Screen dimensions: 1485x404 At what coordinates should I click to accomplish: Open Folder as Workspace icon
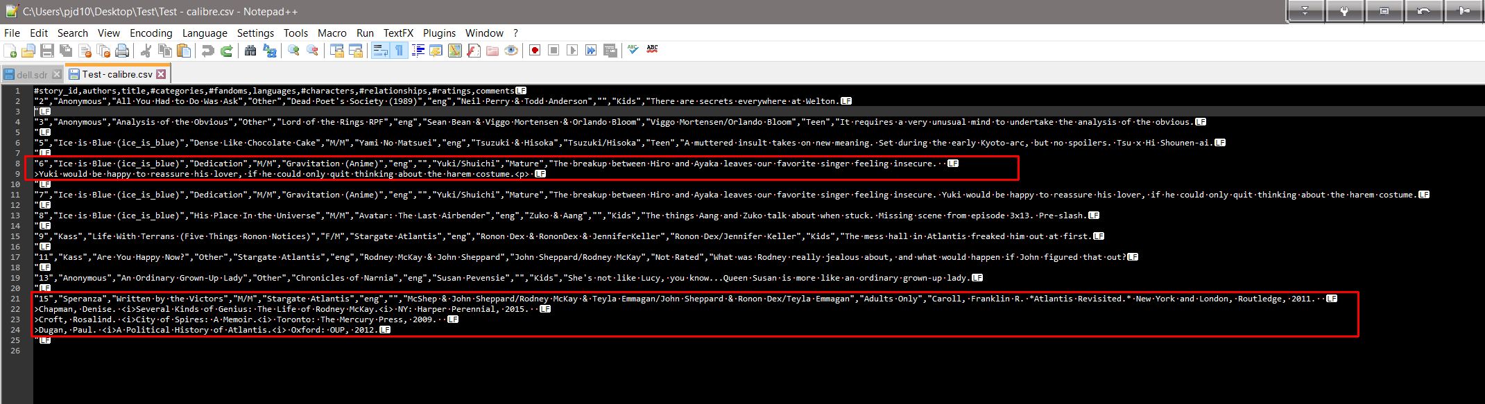click(x=492, y=51)
